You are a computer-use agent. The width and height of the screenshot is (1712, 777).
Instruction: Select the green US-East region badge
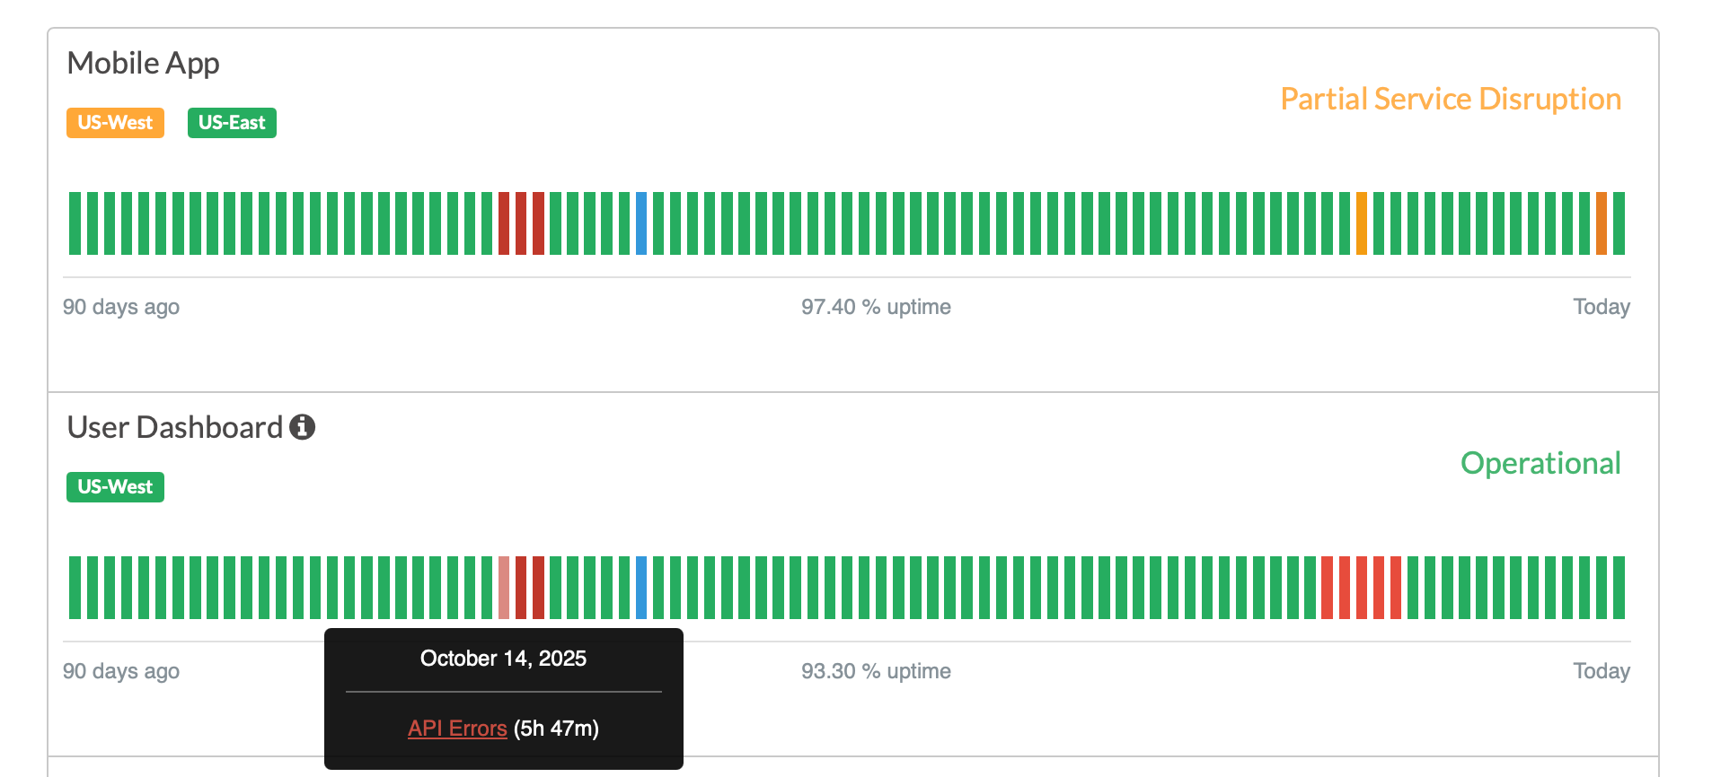(232, 123)
